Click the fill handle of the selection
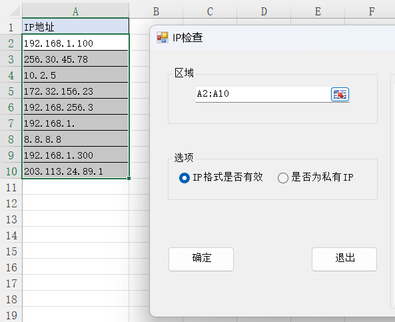The width and height of the screenshot is (395, 322). coord(129,178)
